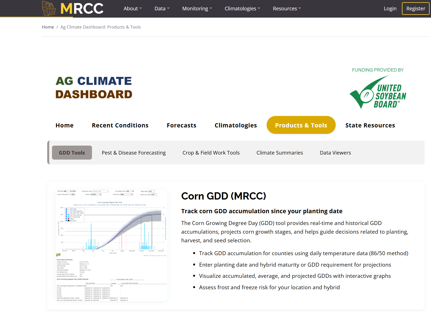Click bullet 'Visualize accumulated, average, and projected GDDs'
431x313 pixels.
pos(295,276)
